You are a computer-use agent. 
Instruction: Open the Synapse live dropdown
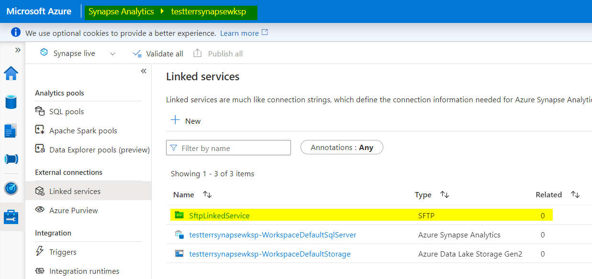click(112, 54)
